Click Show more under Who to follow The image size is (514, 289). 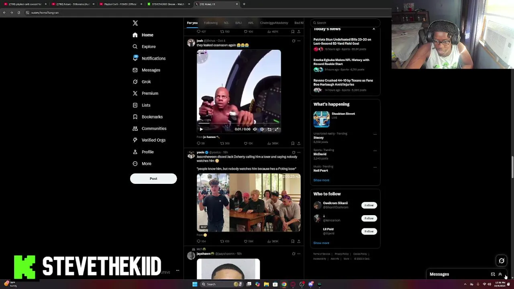point(321,243)
